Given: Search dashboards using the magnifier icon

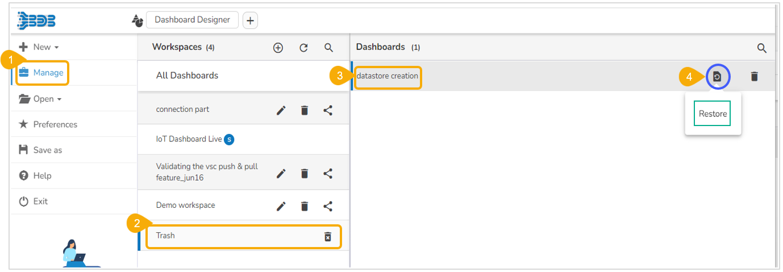Looking at the screenshot, I should (762, 48).
